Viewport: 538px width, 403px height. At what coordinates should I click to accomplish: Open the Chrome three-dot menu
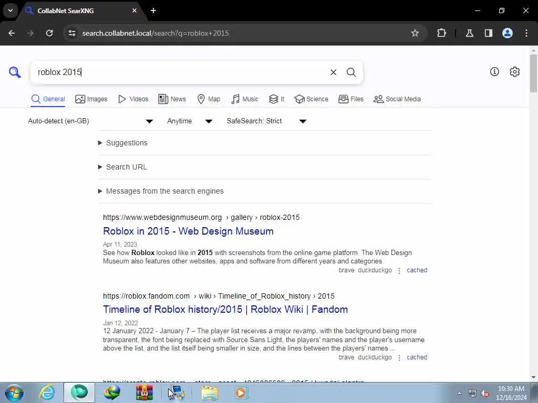click(x=526, y=33)
